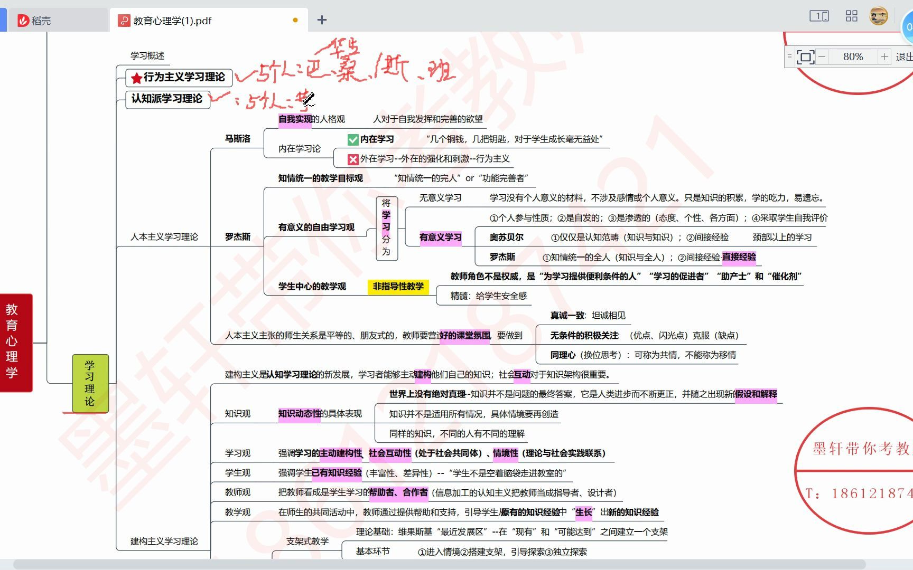Screen dimensions: 913x570
Task: Click the 教师观 node
Action: click(238, 492)
